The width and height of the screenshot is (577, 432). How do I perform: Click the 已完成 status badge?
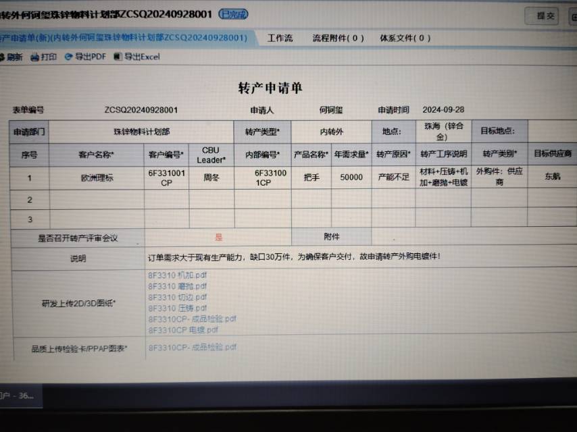click(233, 14)
